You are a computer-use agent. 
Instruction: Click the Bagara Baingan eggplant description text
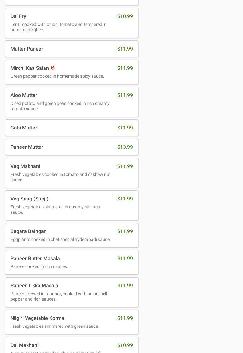point(61,240)
